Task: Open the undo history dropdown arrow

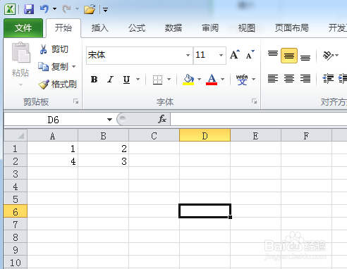Action: [x=54, y=9]
